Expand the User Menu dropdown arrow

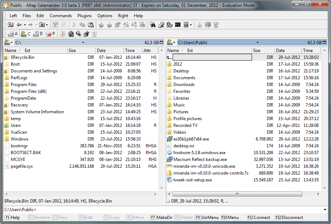coord(191,25)
